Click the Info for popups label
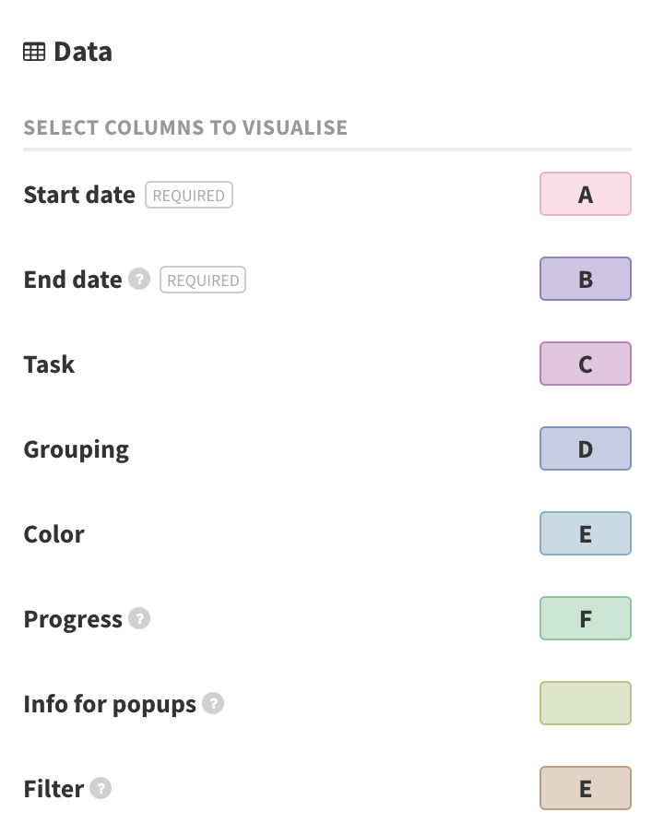 click(x=110, y=704)
